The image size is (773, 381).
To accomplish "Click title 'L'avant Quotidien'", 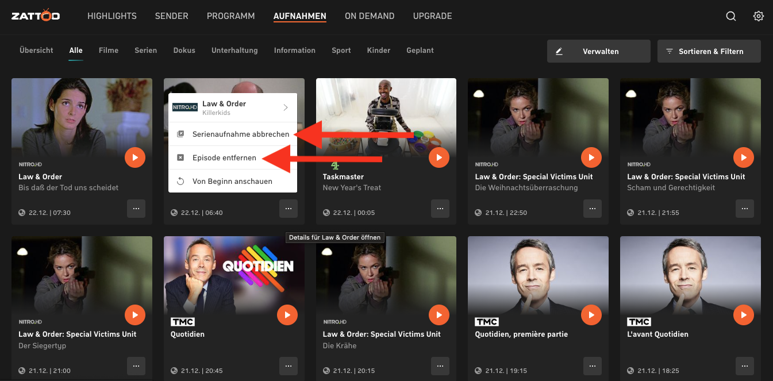I will click(x=658, y=334).
